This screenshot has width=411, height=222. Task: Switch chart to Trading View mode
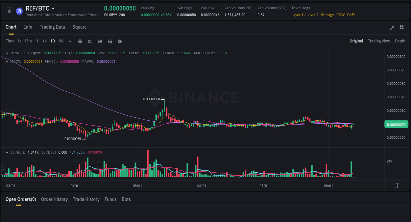(379, 41)
